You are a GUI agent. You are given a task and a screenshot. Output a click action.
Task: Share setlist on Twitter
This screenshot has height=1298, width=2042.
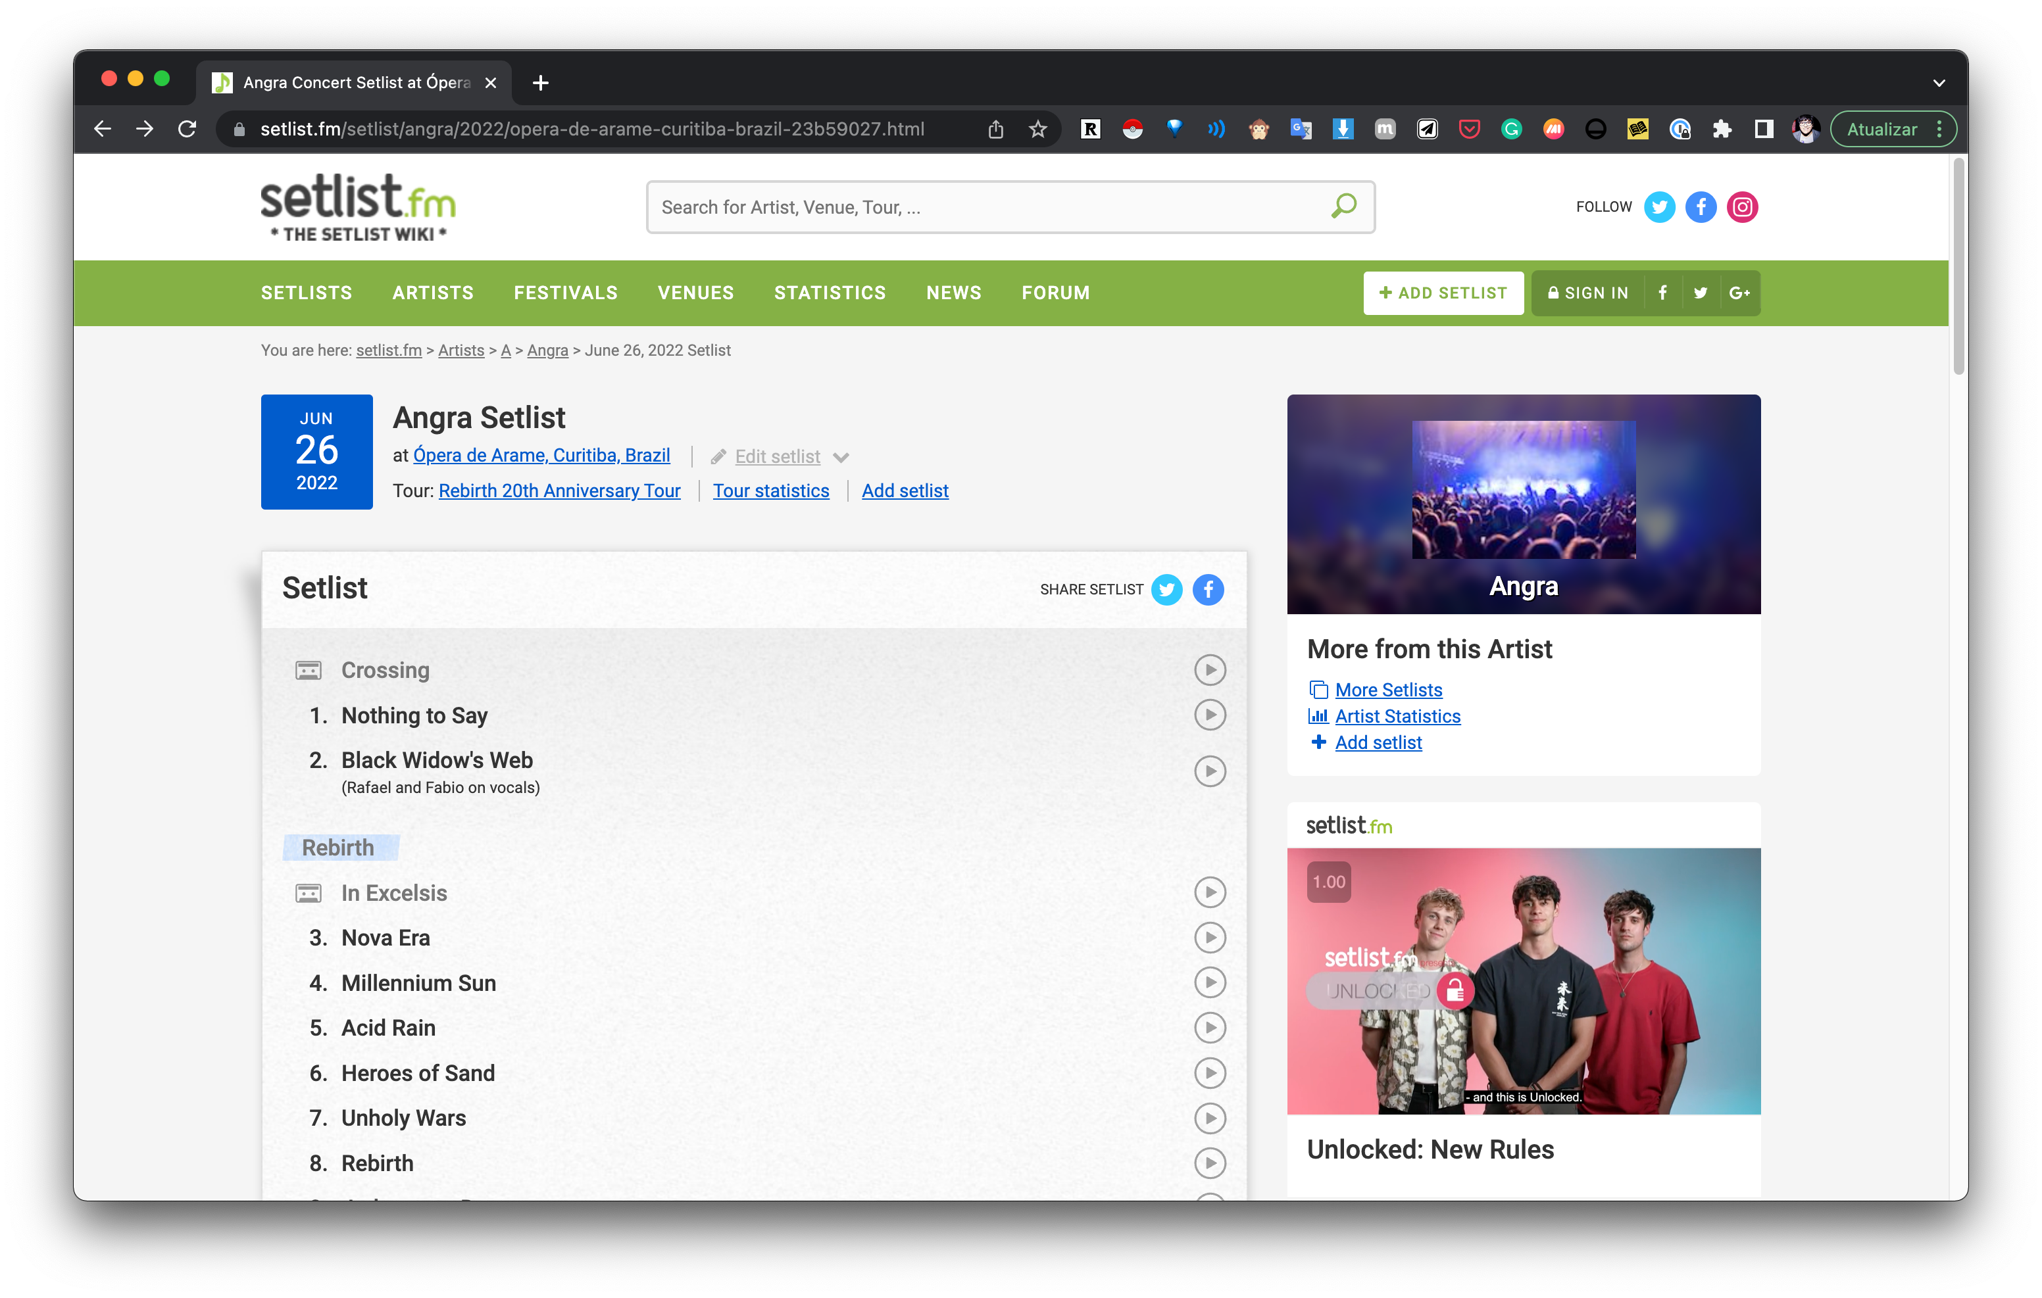[1166, 589]
